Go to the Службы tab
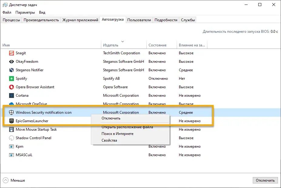The height and width of the screenshot is (188, 281). tap(188, 20)
